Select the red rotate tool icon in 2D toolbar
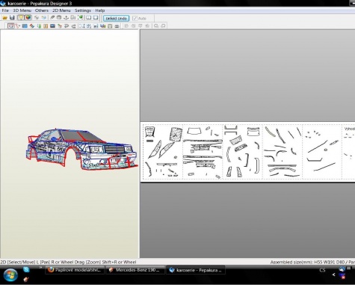Viewport: 355px width, 285px height. point(17,26)
